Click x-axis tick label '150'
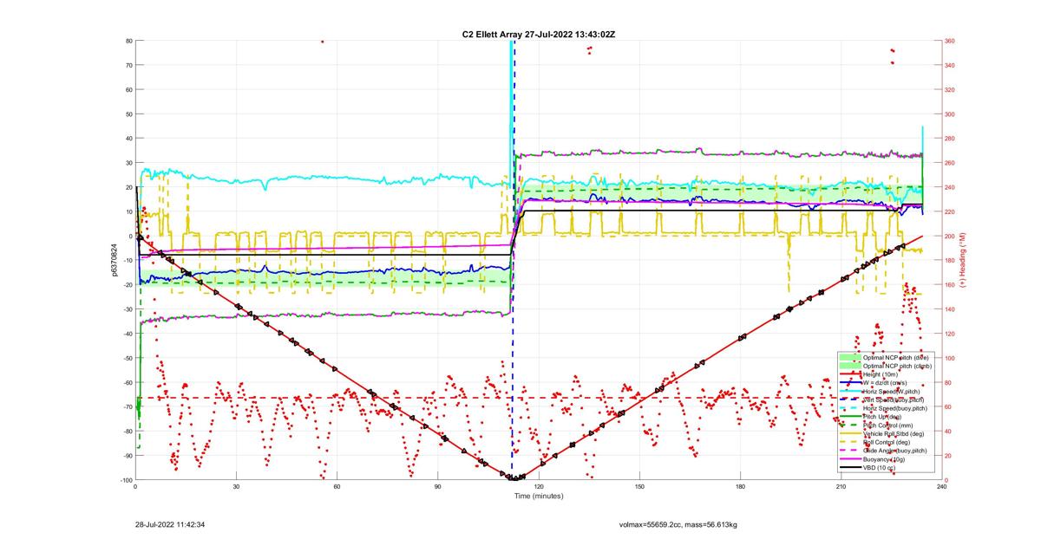The height and width of the screenshot is (539, 1041). pyautogui.click(x=639, y=487)
